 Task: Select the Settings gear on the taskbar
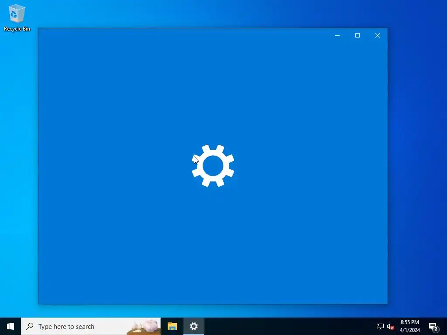point(193,326)
